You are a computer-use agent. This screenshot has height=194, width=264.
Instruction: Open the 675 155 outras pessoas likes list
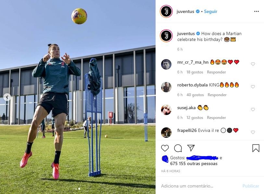pos(194,164)
